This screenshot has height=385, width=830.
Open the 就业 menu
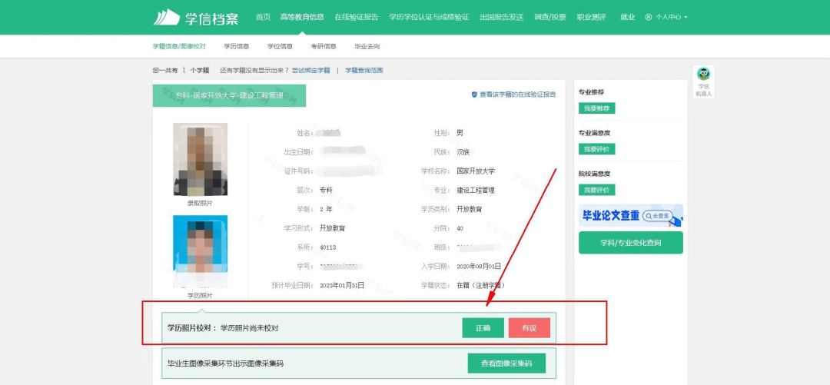click(x=627, y=17)
